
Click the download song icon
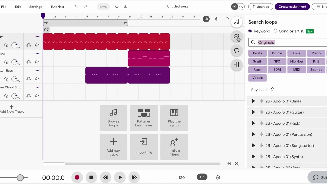125,6
